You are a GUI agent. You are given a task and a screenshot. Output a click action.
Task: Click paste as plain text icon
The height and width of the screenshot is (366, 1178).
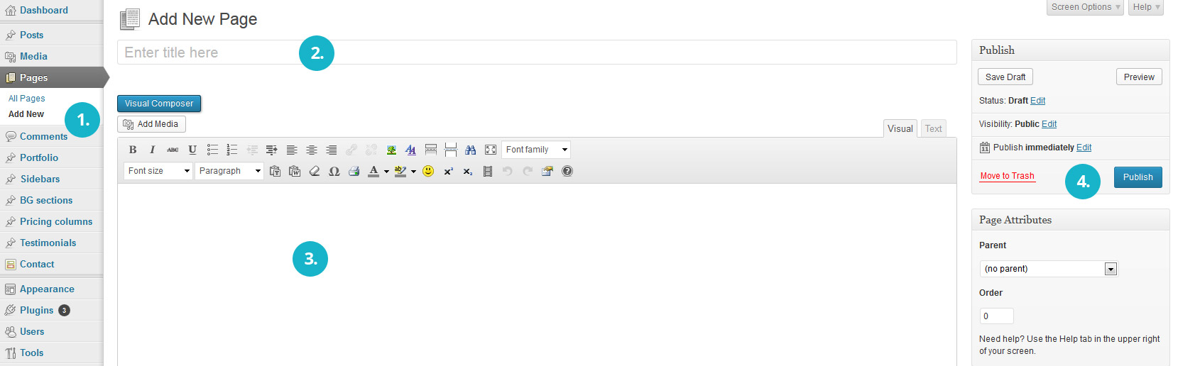pos(275,171)
